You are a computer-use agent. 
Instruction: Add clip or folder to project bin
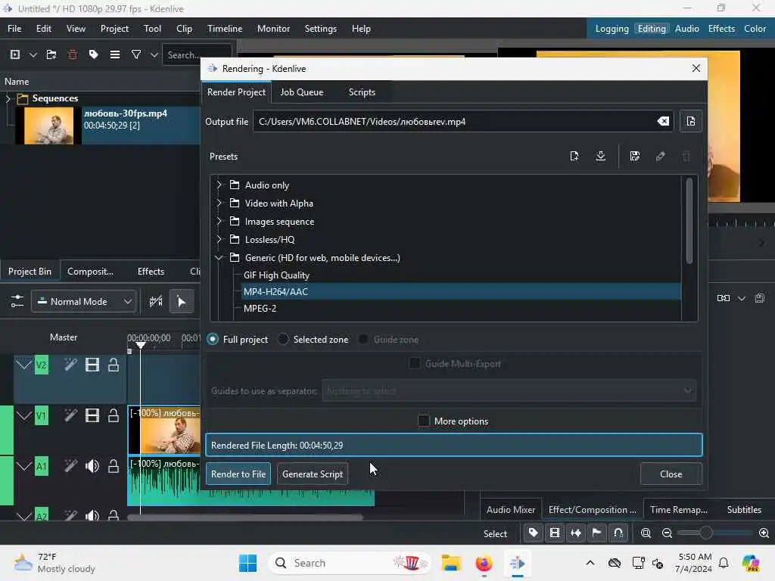(15, 54)
